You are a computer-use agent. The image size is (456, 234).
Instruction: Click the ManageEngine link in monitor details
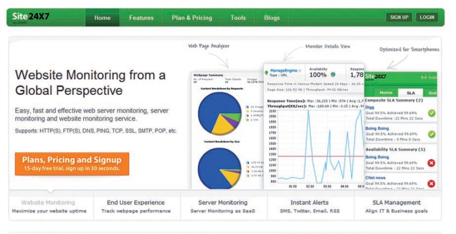(283, 70)
